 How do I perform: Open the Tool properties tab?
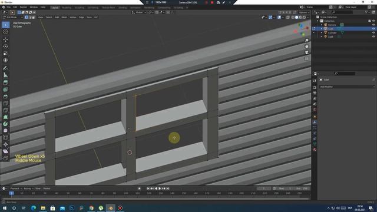coord(315,81)
